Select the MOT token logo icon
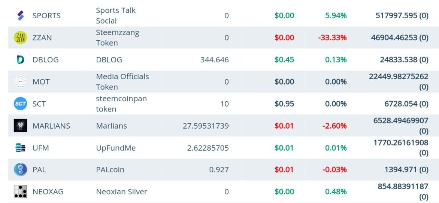The width and height of the screenshot is (439, 203). click(x=21, y=81)
